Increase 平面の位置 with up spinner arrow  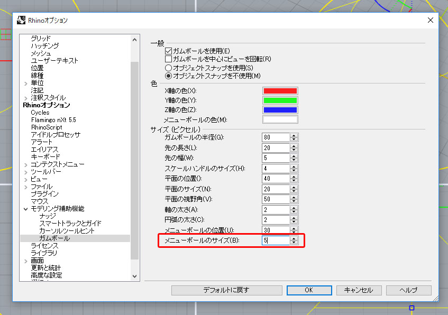tap(294, 177)
